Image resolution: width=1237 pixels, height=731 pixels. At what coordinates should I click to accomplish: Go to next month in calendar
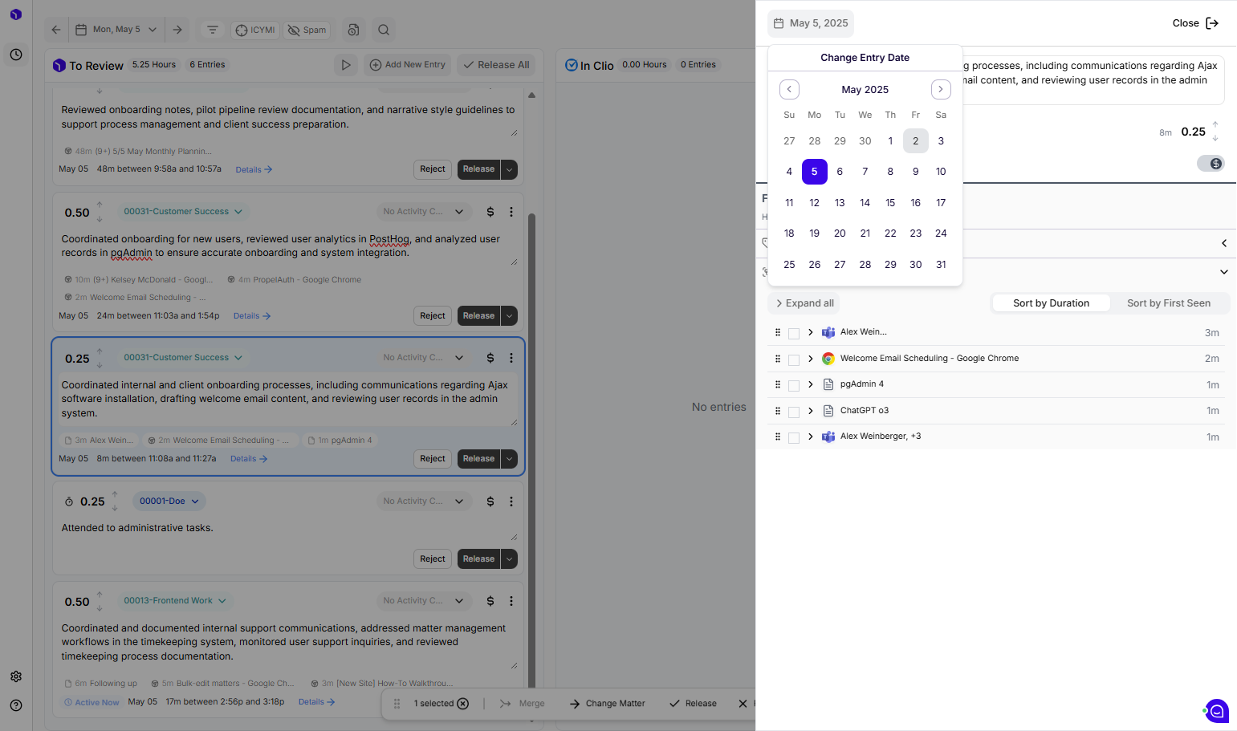pyautogui.click(x=941, y=89)
